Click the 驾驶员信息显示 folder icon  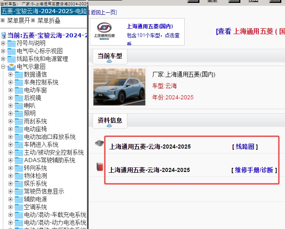tap(19, 192)
